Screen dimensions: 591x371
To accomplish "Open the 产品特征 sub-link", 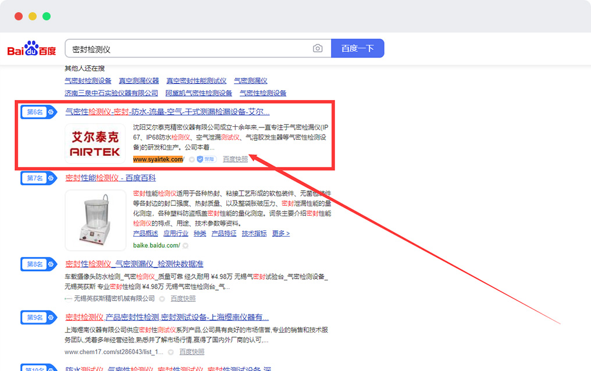I will 224,234.
